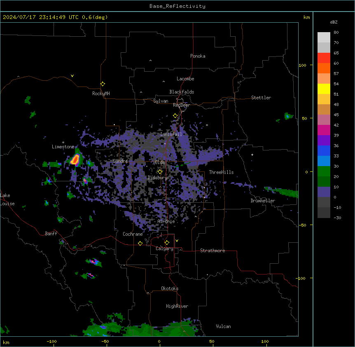Click the Cochrane city label

tap(133, 234)
